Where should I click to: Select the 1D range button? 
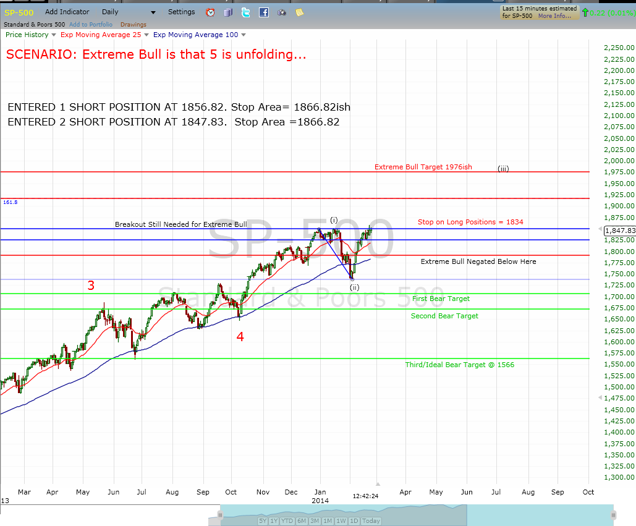354,520
